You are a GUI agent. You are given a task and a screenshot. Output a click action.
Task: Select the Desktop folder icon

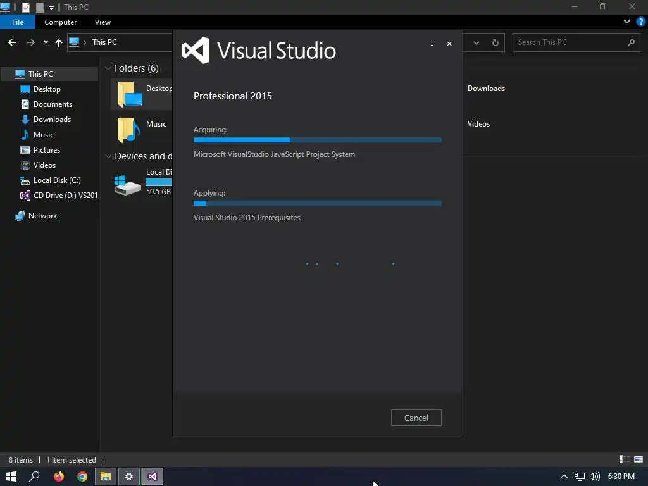coord(129,95)
